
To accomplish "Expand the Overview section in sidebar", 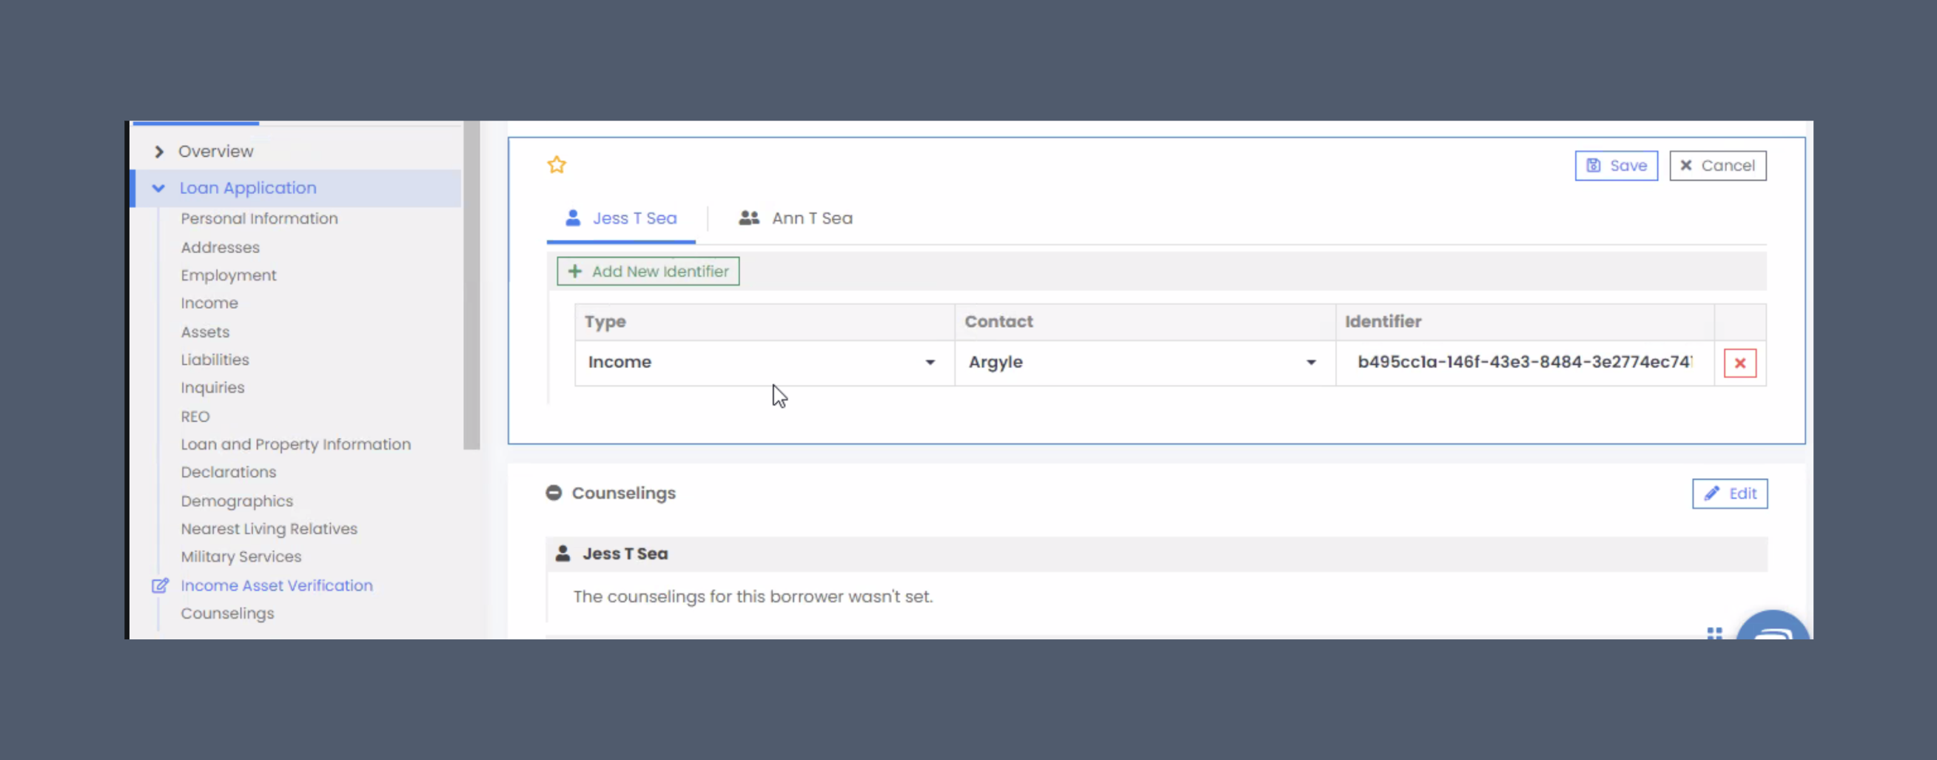I will tap(159, 151).
